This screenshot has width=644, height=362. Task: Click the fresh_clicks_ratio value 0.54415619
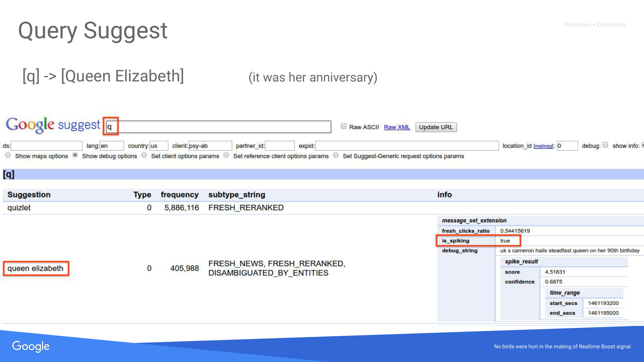click(515, 231)
